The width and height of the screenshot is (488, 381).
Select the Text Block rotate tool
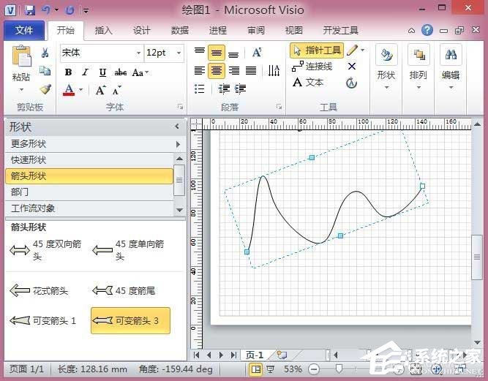(351, 83)
